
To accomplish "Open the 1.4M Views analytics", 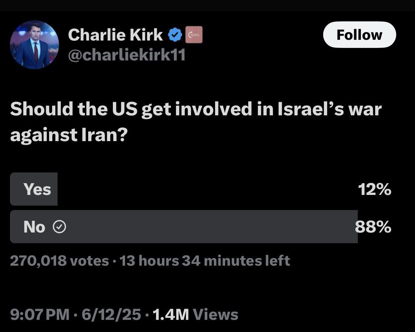I will pos(195,314).
